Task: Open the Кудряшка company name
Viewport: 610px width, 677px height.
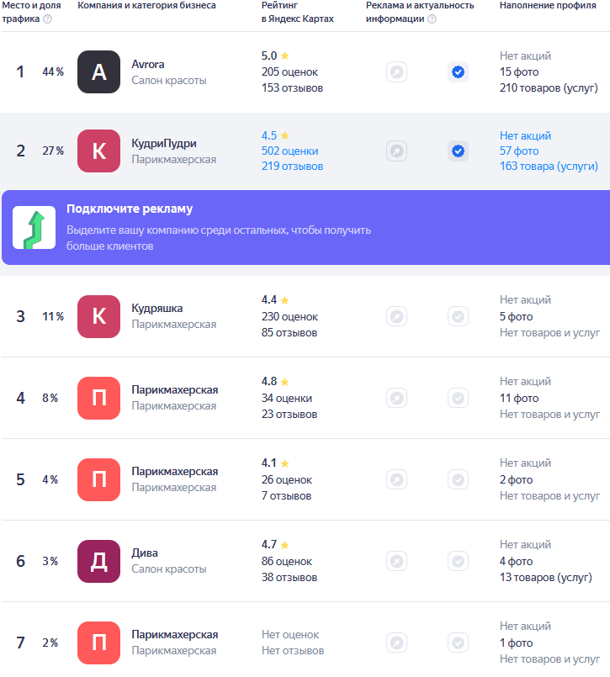Action: tap(157, 309)
